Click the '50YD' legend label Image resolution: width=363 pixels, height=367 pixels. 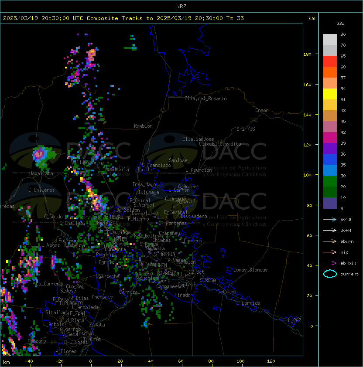pos(346,220)
